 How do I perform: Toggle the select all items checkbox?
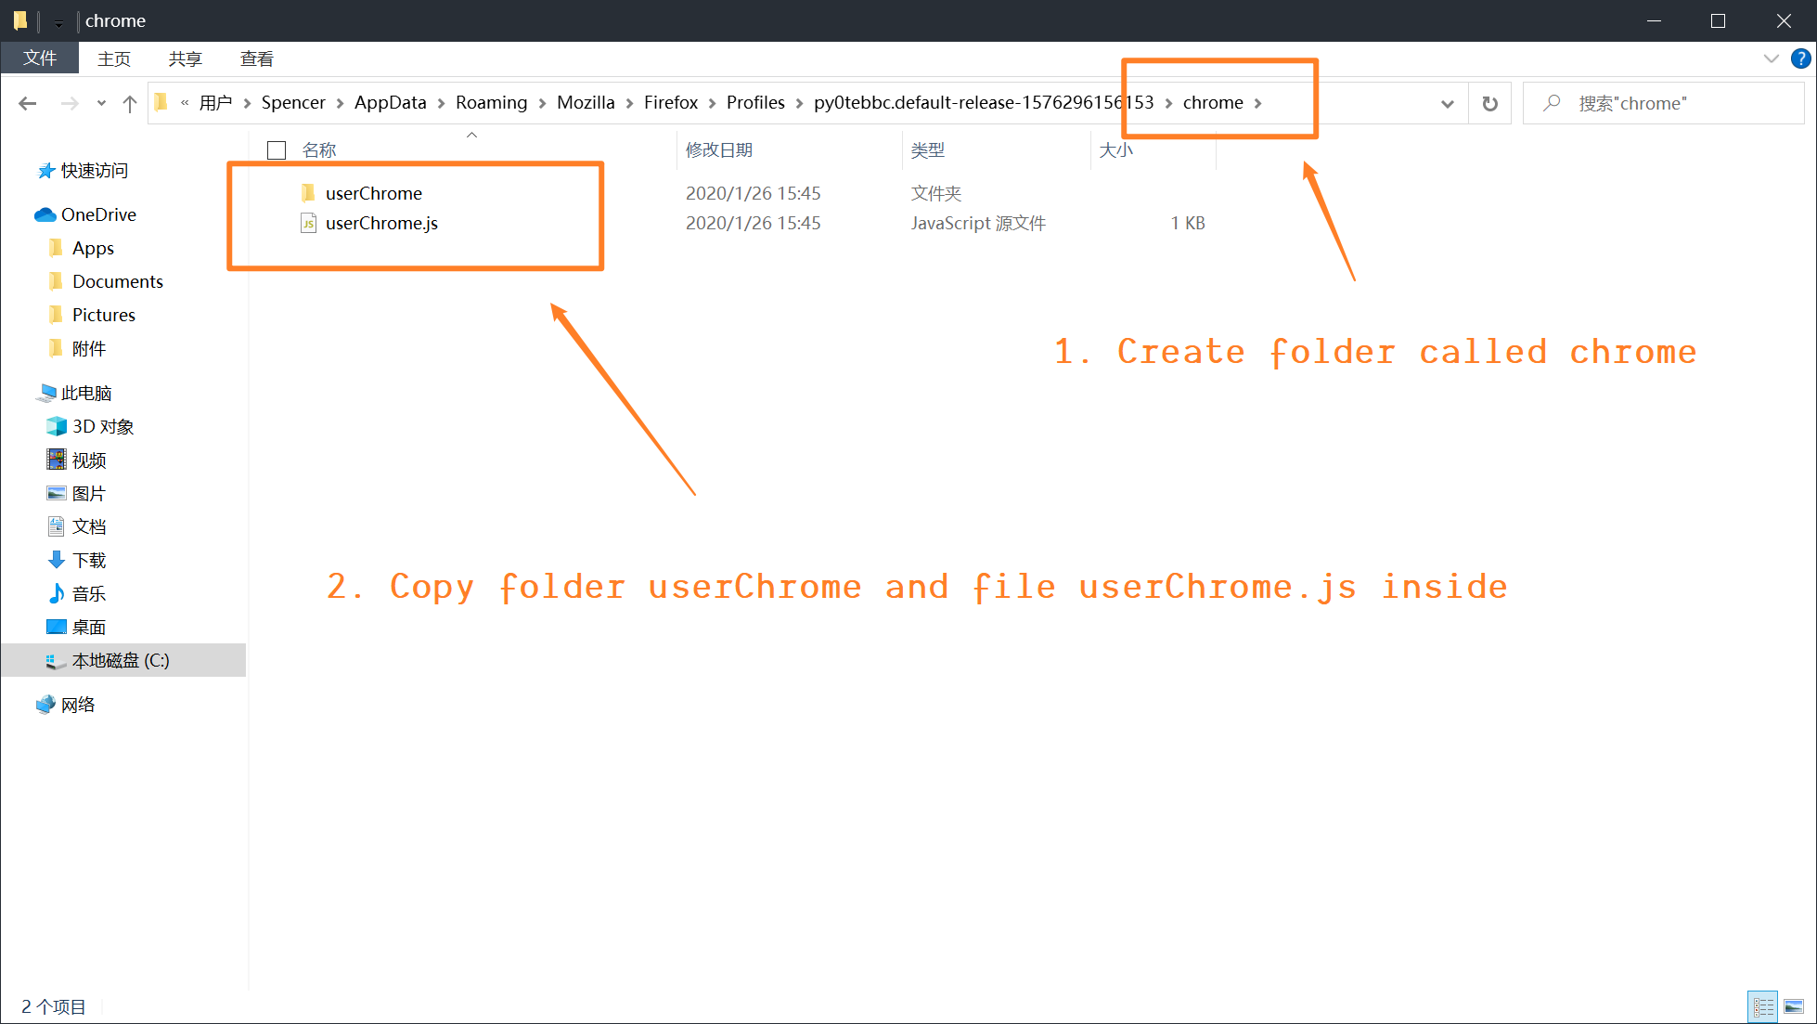point(277,149)
